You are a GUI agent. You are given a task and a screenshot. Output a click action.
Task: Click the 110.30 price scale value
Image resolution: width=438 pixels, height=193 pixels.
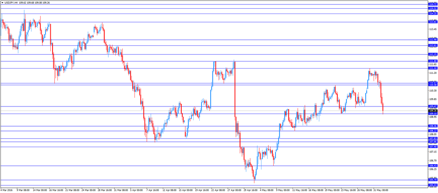click(432, 90)
